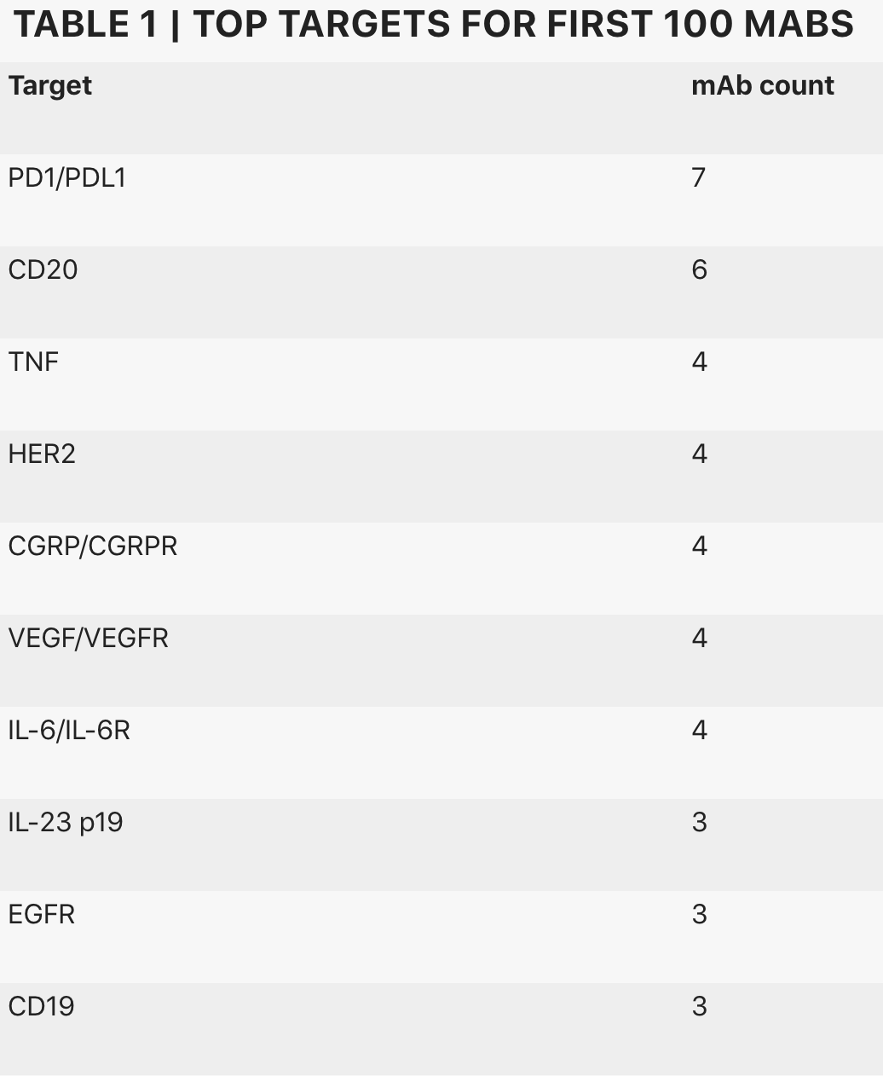Click the CD20 target cell

[43, 269]
